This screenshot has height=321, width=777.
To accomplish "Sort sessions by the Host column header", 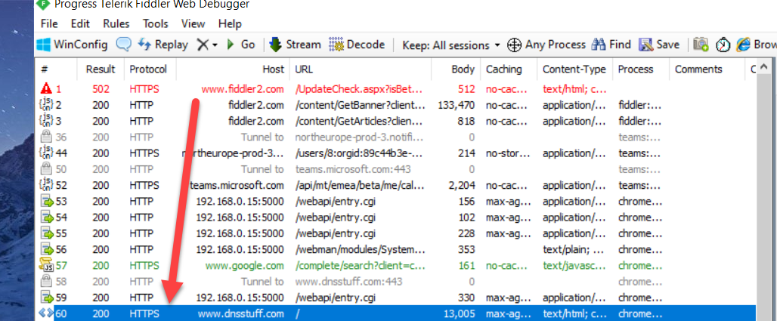I will pos(273,69).
